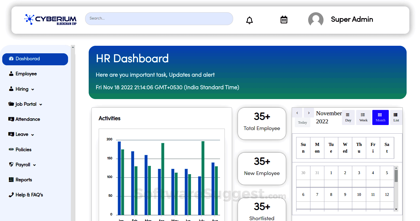
Task: Click inside the Search field
Action: click(x=159, y=19)
